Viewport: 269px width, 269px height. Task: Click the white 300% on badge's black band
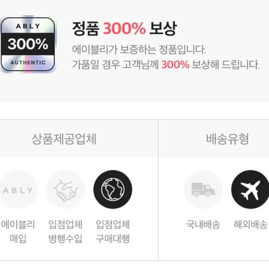[x=28, y=44]
